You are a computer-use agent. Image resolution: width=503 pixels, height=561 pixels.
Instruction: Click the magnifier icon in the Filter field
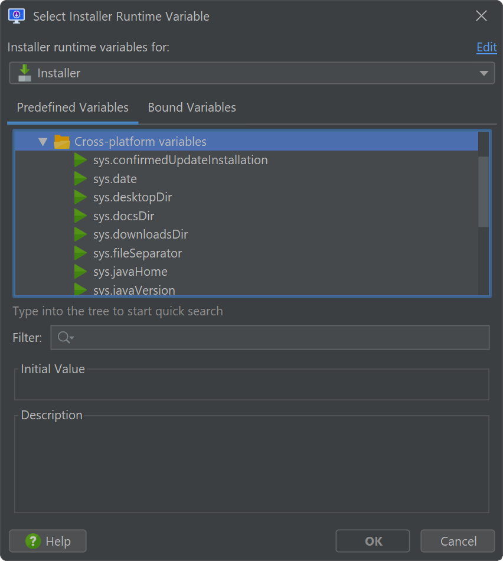(64, 337)
